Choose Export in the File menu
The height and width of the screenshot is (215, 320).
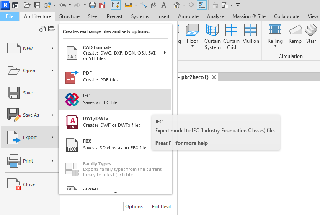[30, 137]
